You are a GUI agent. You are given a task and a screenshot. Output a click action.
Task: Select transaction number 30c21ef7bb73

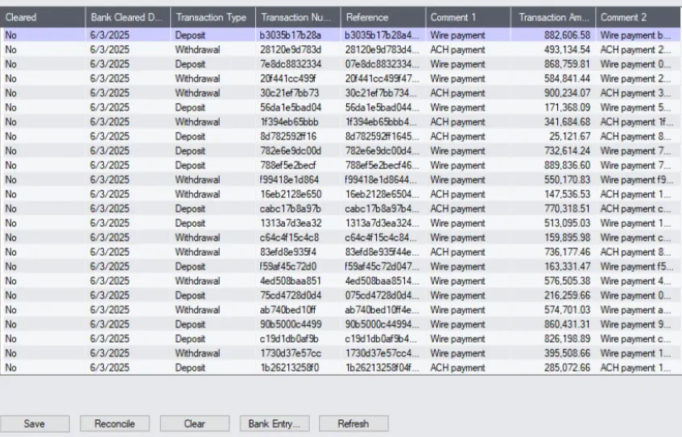pos(289,93)
